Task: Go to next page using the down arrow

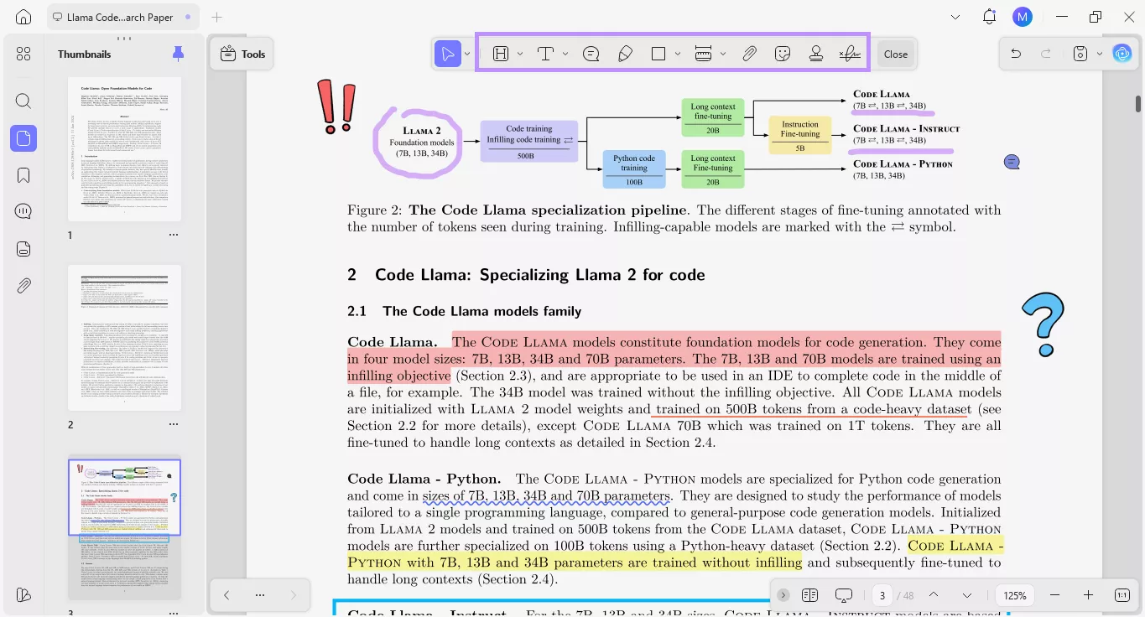Action: tap(965, 594)
